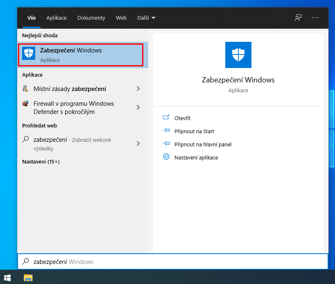Screen dimensions: 335x284
Task: Click Připnout na hlavní panel
Action: click(203, 145)
